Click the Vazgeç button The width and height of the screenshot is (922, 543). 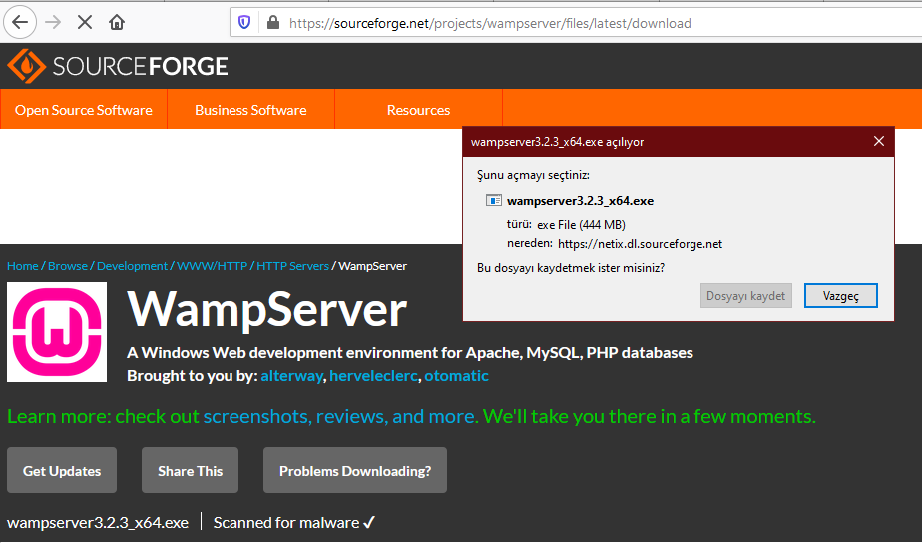pos(840,295)
